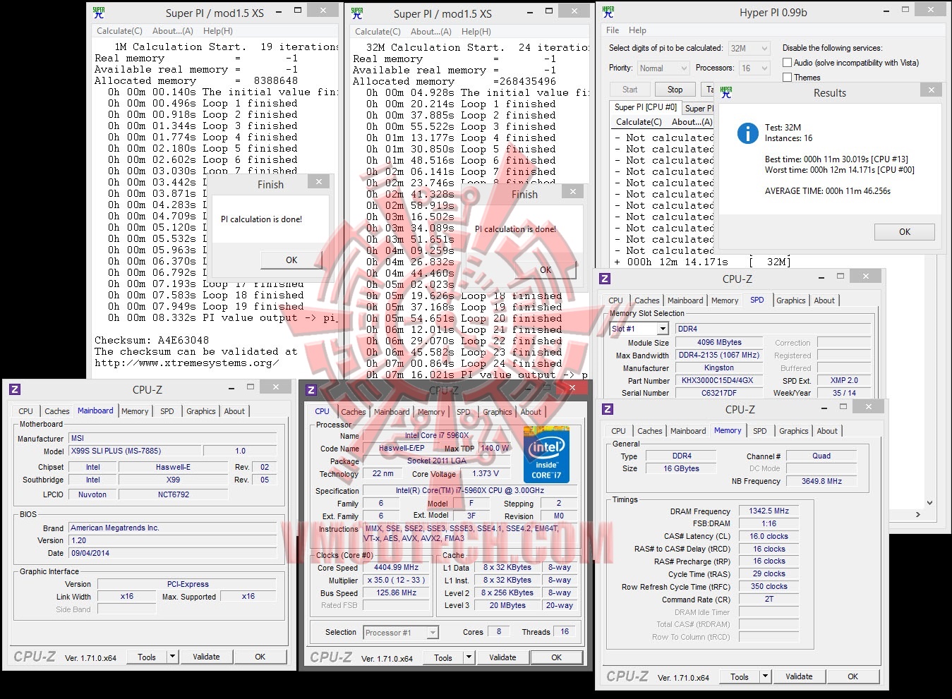Close the Finish dialog in the 1M Super PI window
This screenshot has width=952, height=699.
tap(319, 182)
